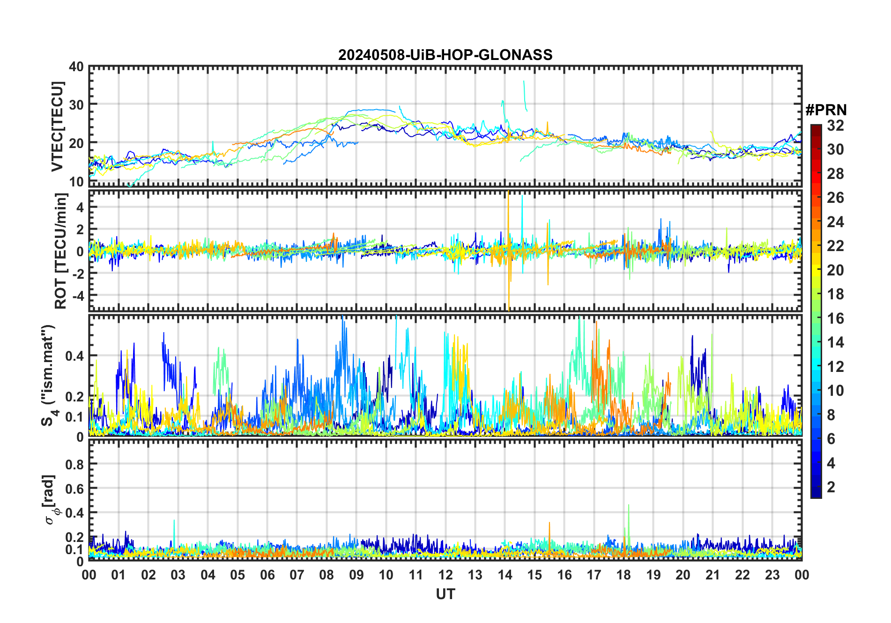Click the plot title 20240508-UiB-HOP-GLONASS
891x623 pixels.
click(x=445, y=55)
